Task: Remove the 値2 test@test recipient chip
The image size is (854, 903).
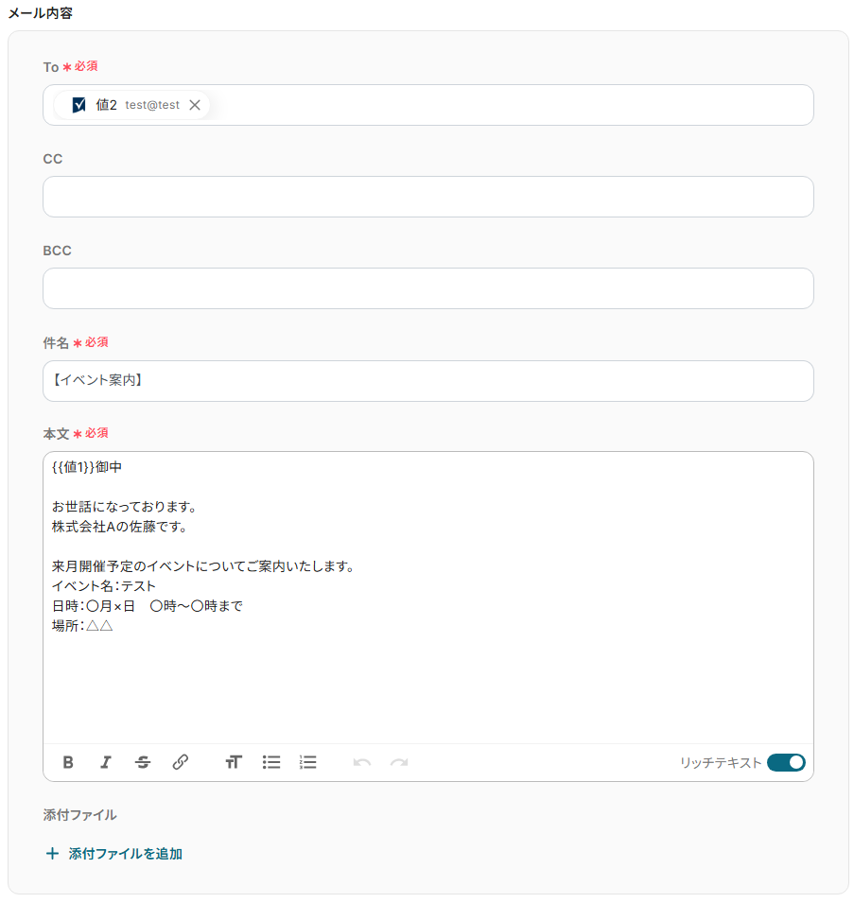Action: [x=195, y=105]
